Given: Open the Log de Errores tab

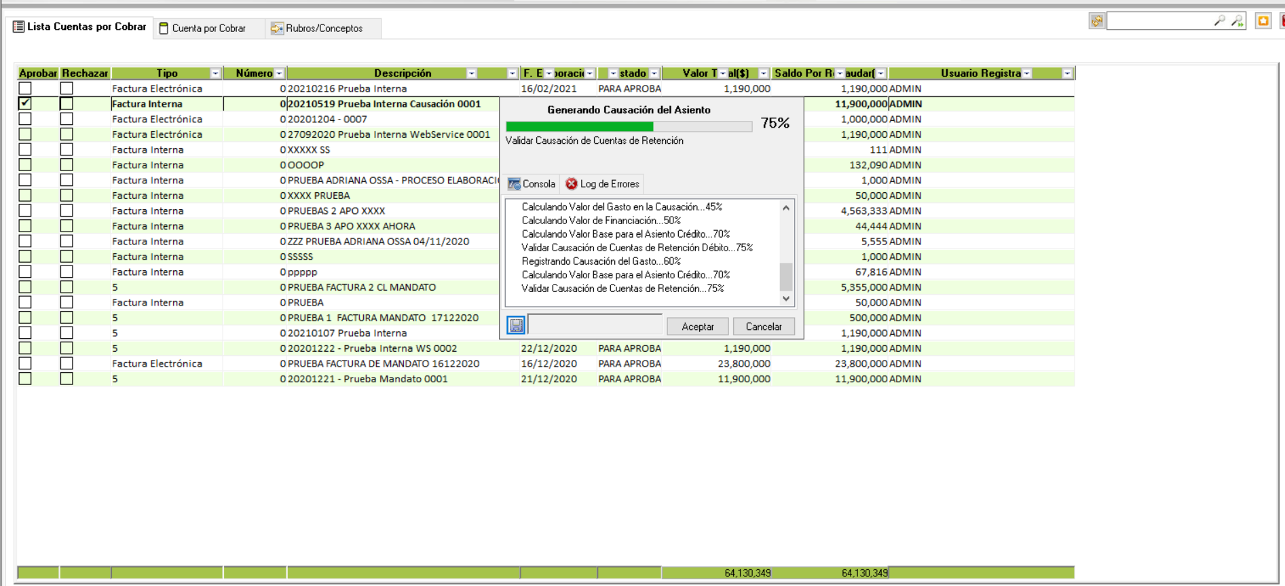Looking at the screenshot, I should [603, 184].
